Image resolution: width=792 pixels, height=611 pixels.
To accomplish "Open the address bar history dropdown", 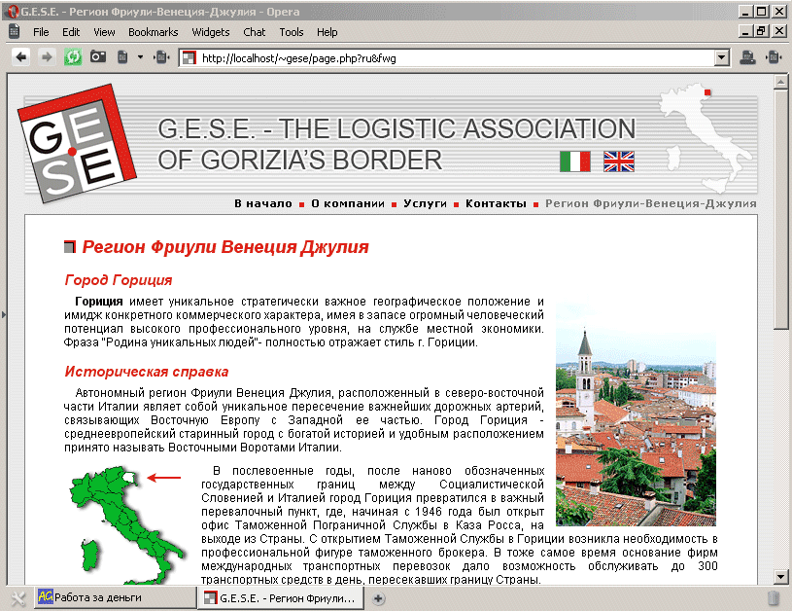I will pyautogui.click(x=722, y=58).
